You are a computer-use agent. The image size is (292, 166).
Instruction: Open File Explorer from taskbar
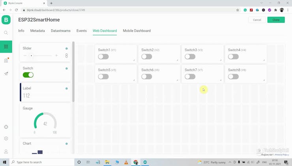click(107, 162)
